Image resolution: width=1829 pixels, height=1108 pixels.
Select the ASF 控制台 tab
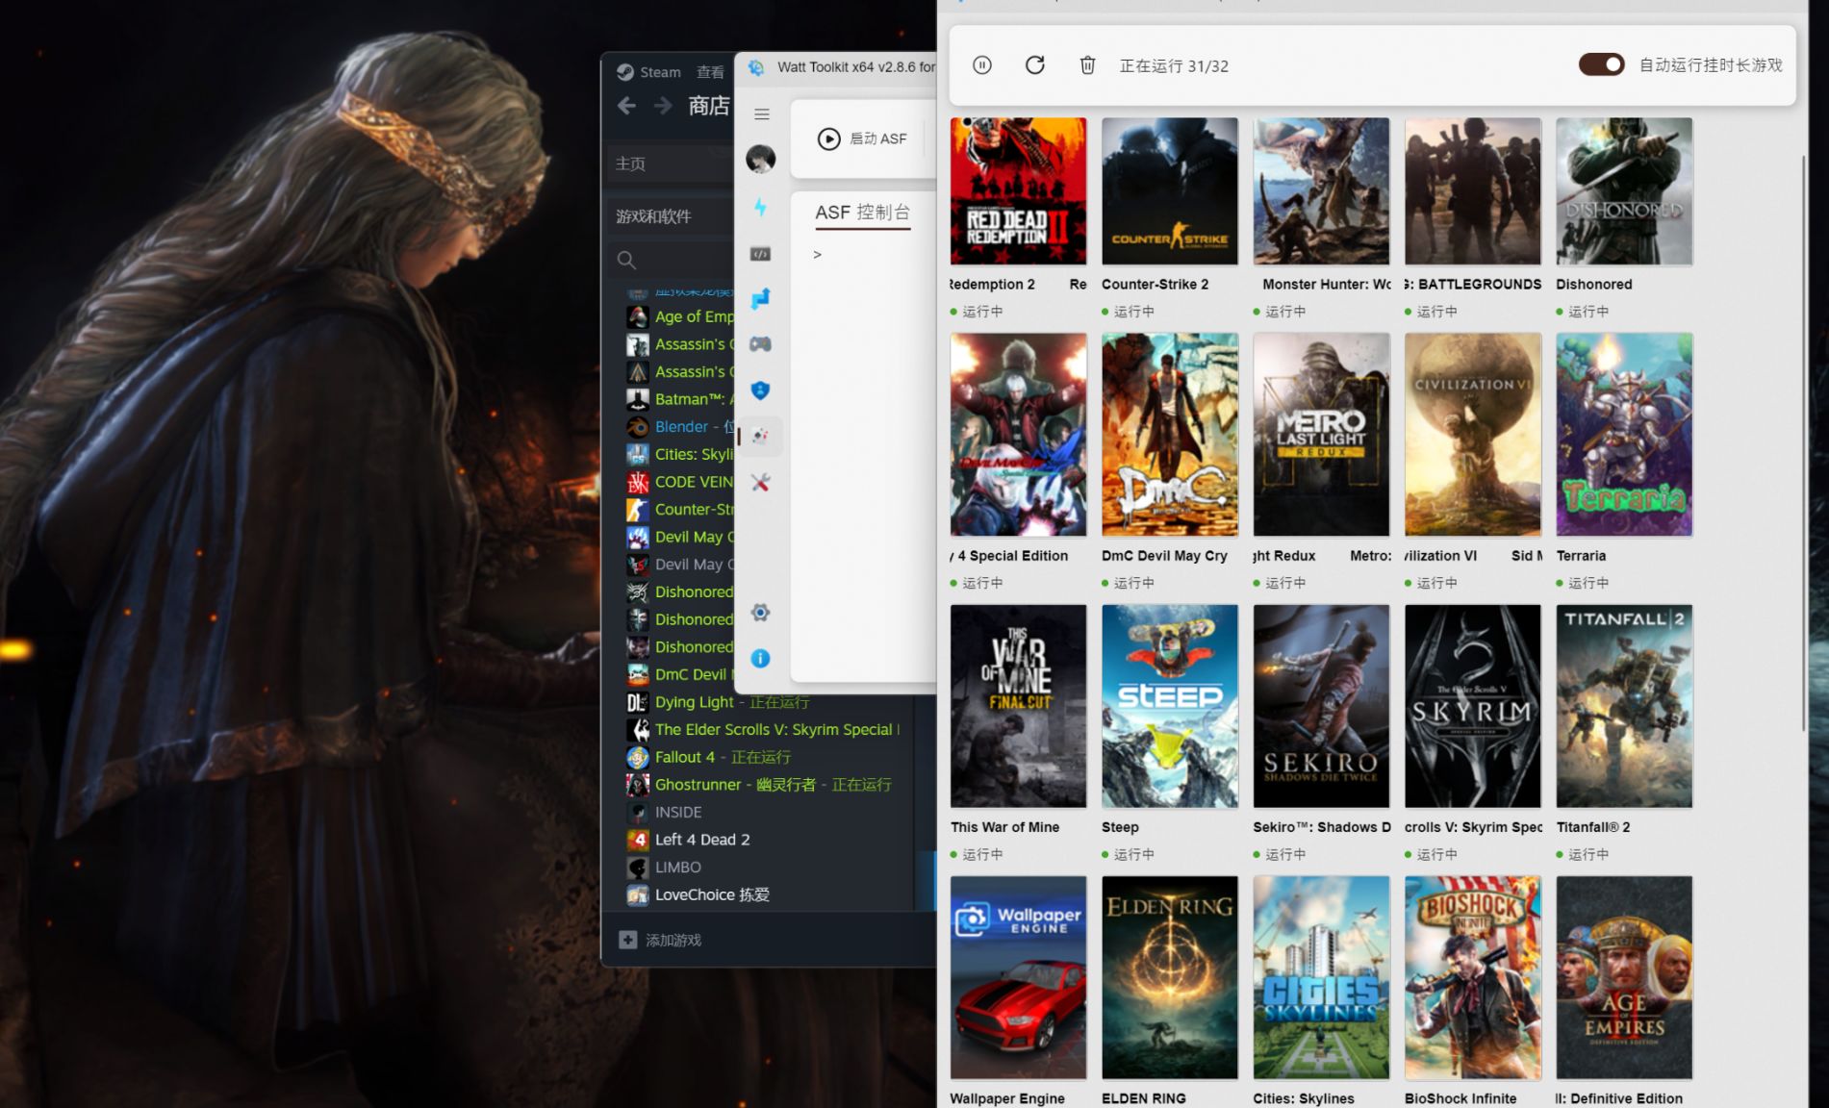click(862, 212)
